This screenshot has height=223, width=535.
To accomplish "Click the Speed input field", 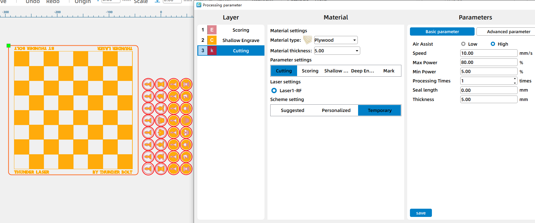I will 488,53.
